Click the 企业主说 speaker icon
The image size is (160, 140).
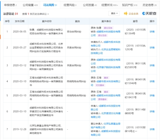(x=126, y=14)
